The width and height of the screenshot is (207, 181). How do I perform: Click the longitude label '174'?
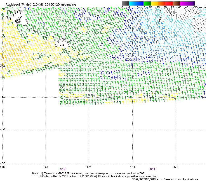[x=132, y=167]
